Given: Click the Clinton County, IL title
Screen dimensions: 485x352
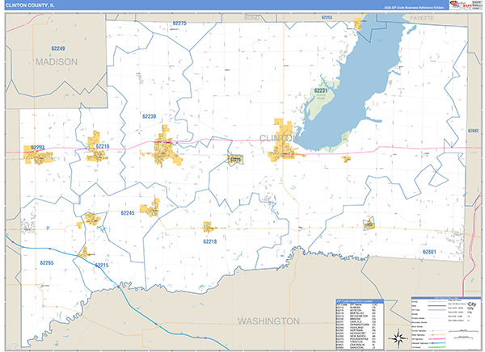Looking at the screenshot, I should tap(31, 5).
